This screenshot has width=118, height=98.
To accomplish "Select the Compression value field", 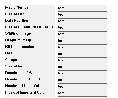I will [x=82, y=61].
